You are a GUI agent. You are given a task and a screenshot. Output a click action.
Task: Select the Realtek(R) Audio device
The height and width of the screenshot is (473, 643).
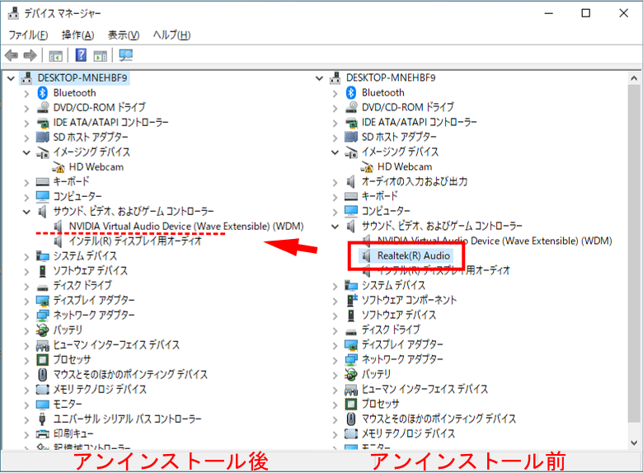413,255
